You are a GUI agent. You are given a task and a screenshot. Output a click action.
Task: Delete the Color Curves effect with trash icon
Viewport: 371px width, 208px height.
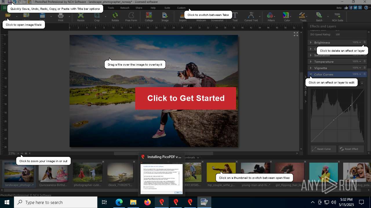click(365, 74)
